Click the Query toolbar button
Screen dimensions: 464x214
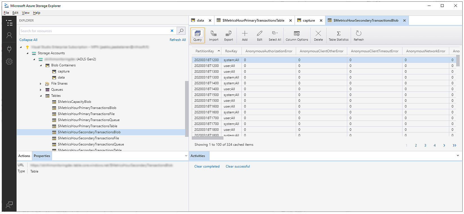click(198, 36)
